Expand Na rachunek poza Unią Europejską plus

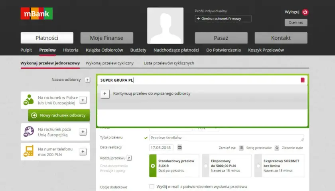pyautogui.click(x=83, y=132)
